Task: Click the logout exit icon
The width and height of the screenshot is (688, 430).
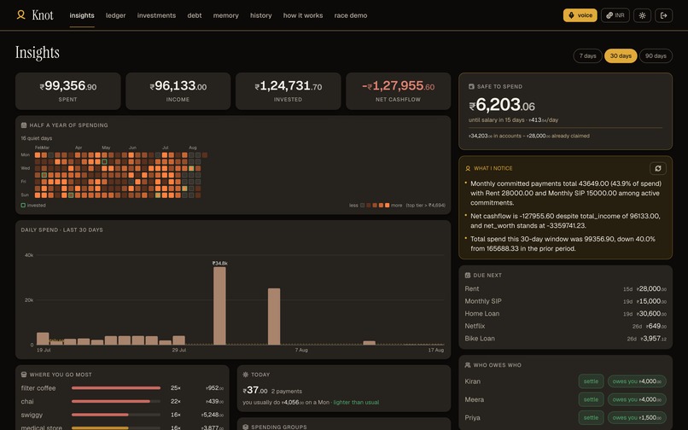Action: (x=663, y=15)
